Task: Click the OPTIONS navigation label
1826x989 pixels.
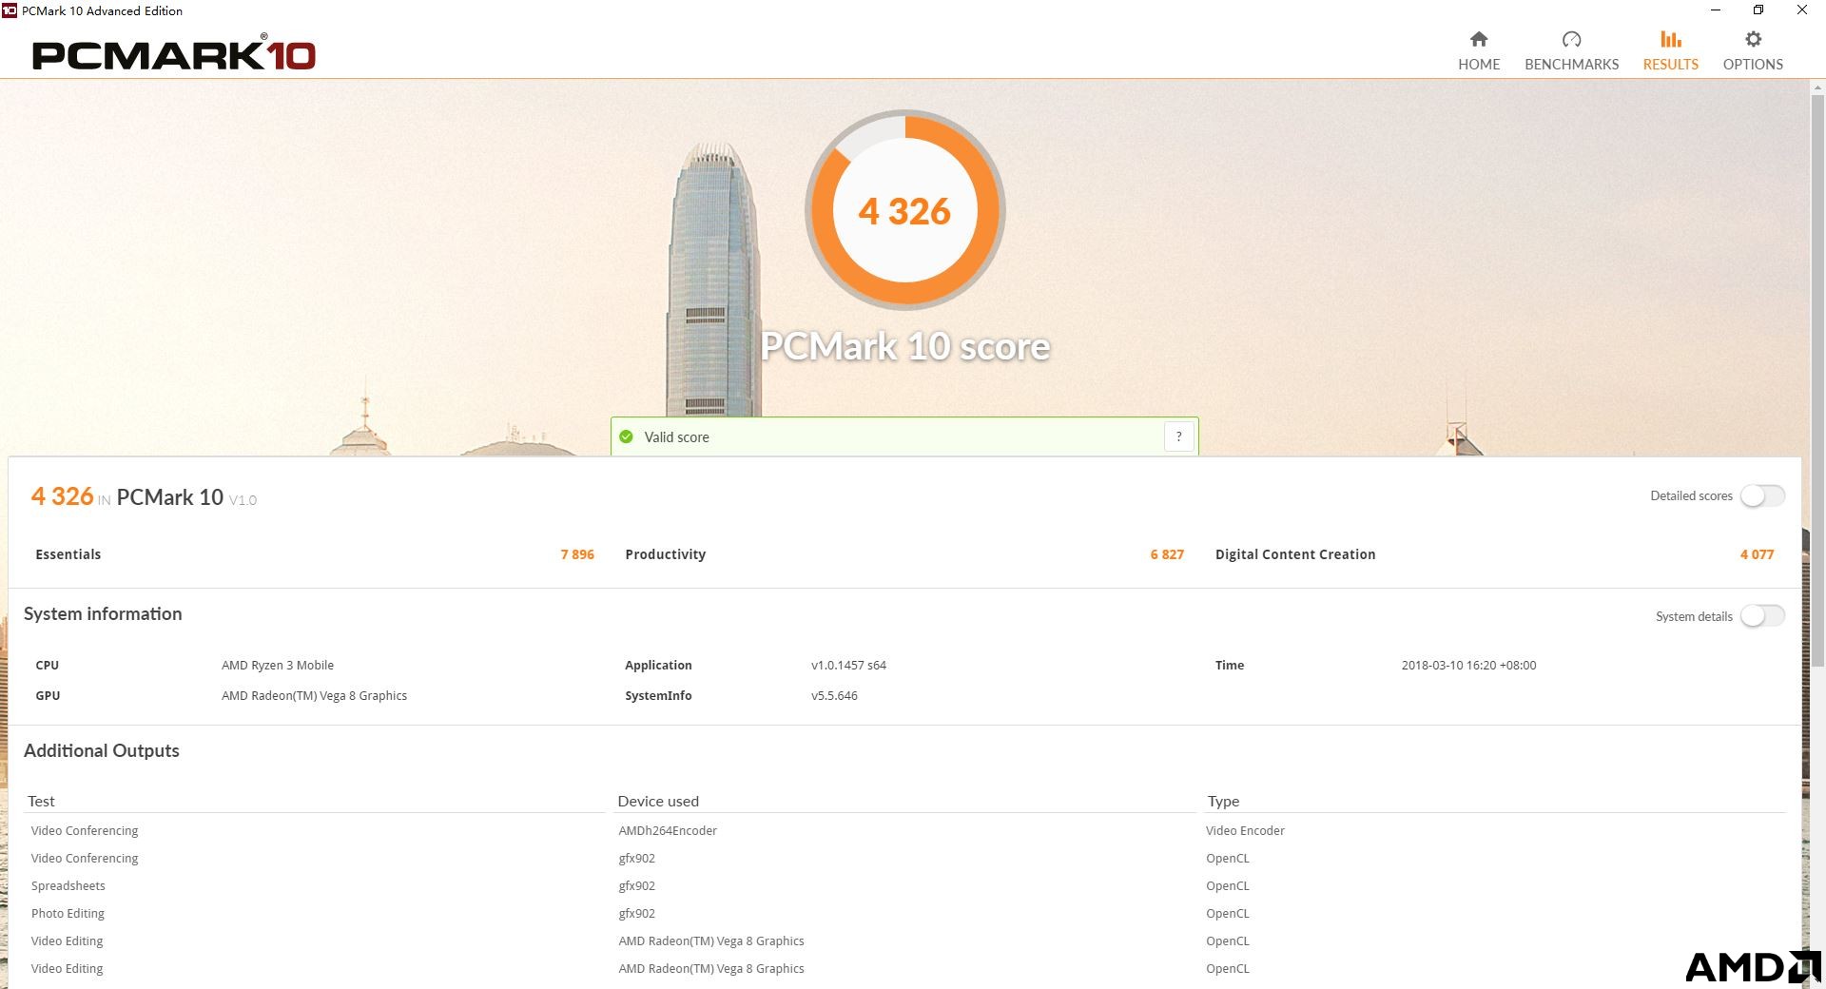Action: pos(1753,64)
